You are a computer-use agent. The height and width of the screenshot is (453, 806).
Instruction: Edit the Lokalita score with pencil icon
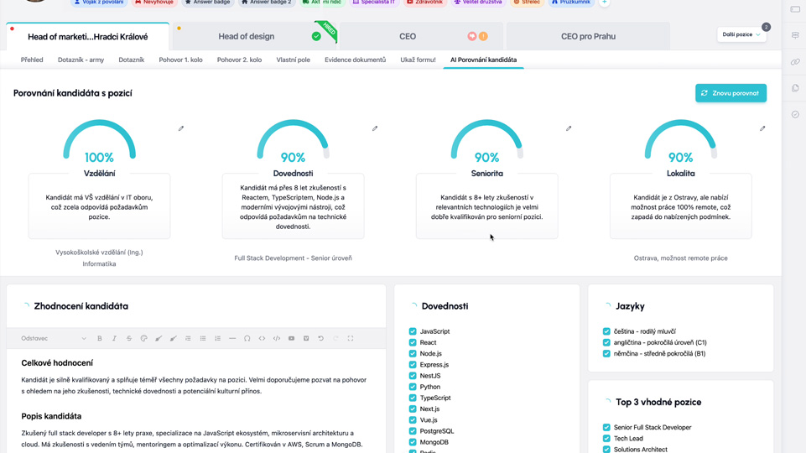point(762,128)
